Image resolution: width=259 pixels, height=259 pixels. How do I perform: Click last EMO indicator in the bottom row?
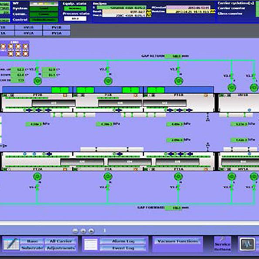click(25, 54)
